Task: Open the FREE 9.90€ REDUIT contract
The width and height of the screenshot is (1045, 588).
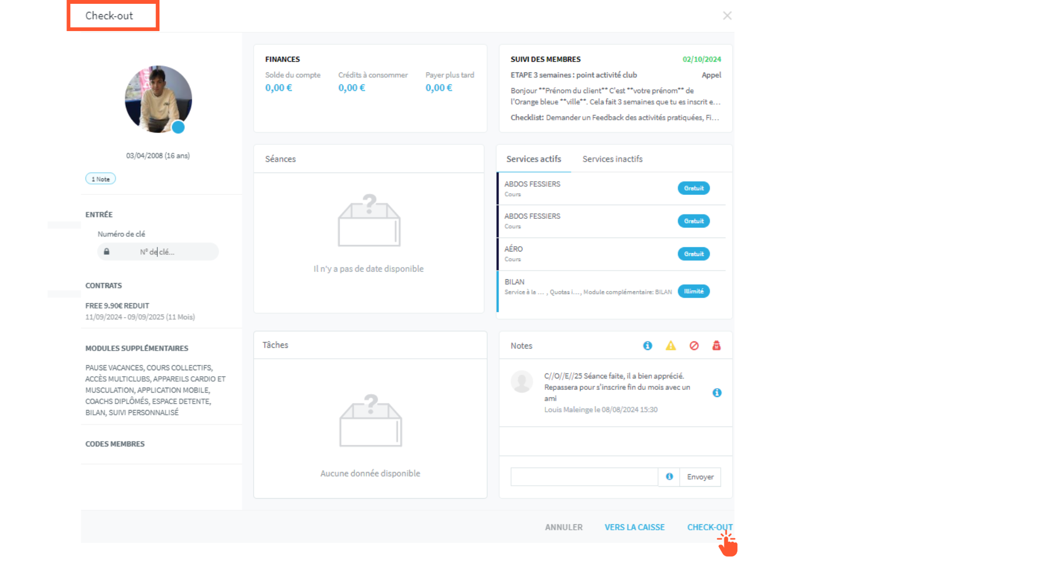Action: 117,306
